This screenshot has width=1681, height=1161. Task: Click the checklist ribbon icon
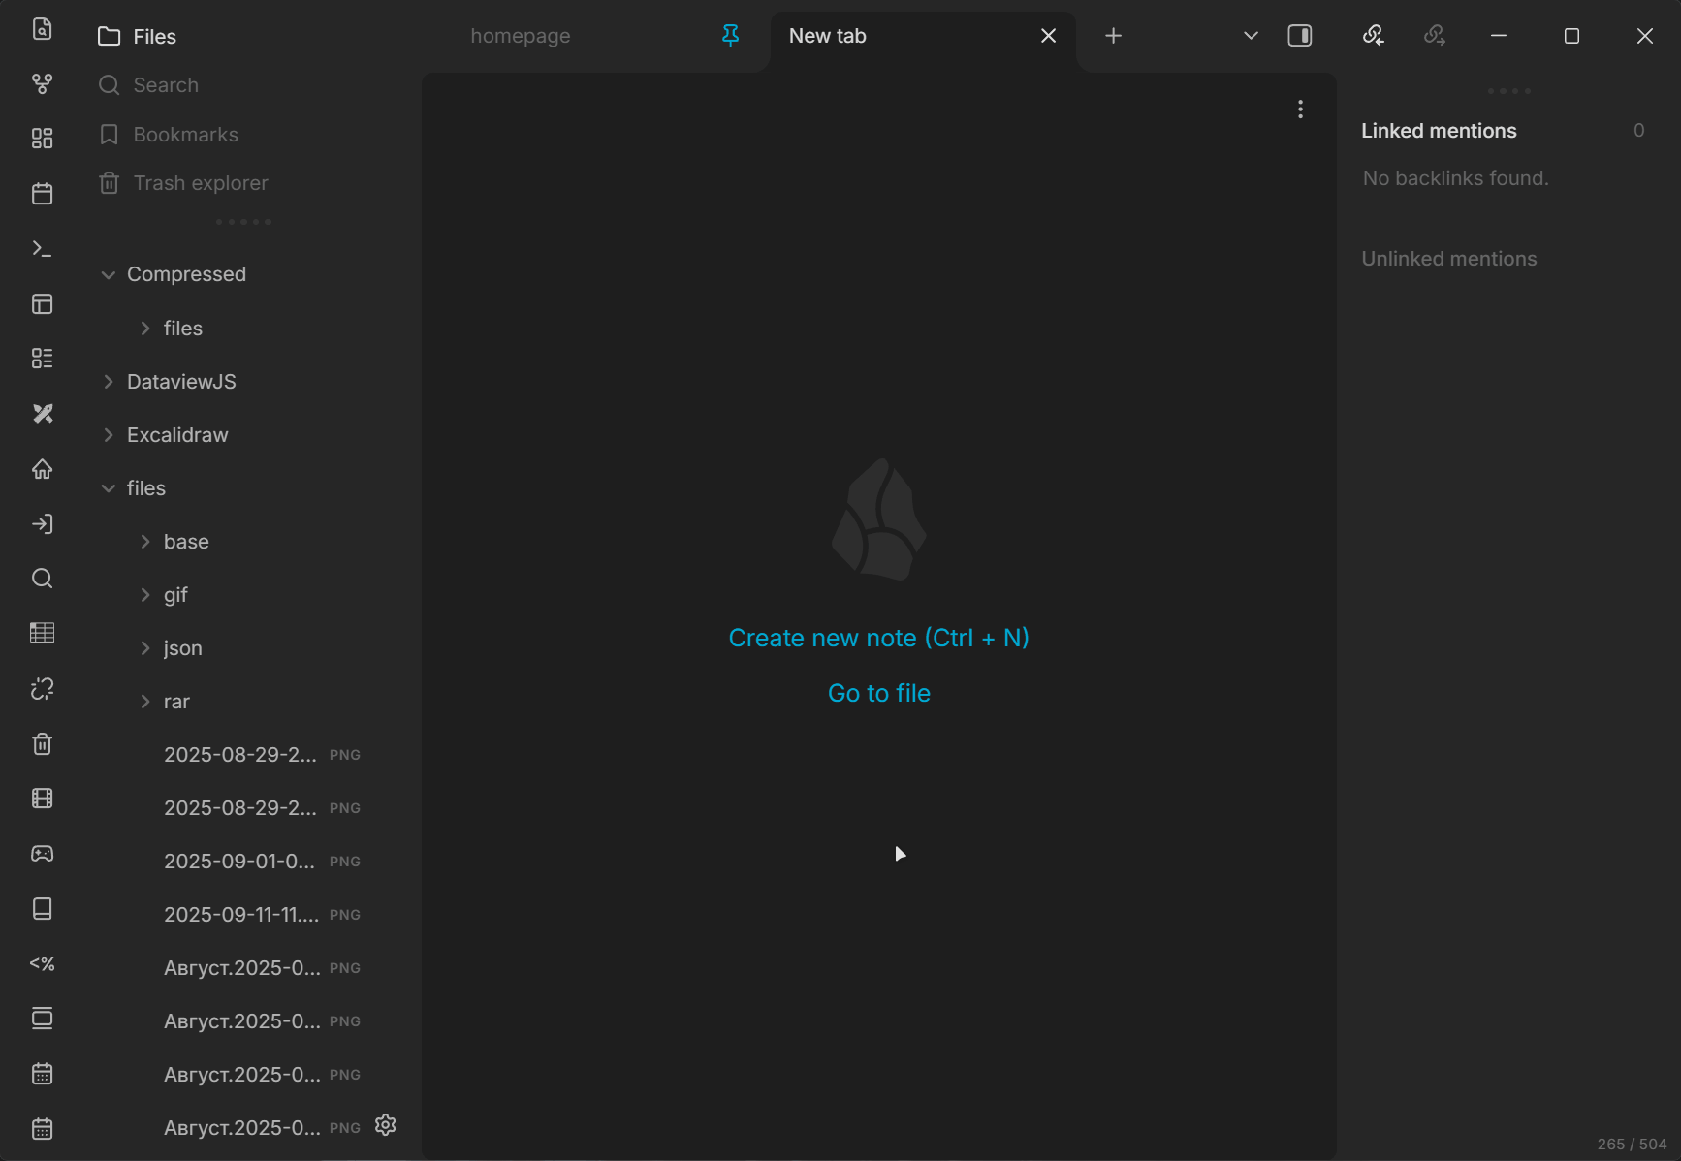42,359
